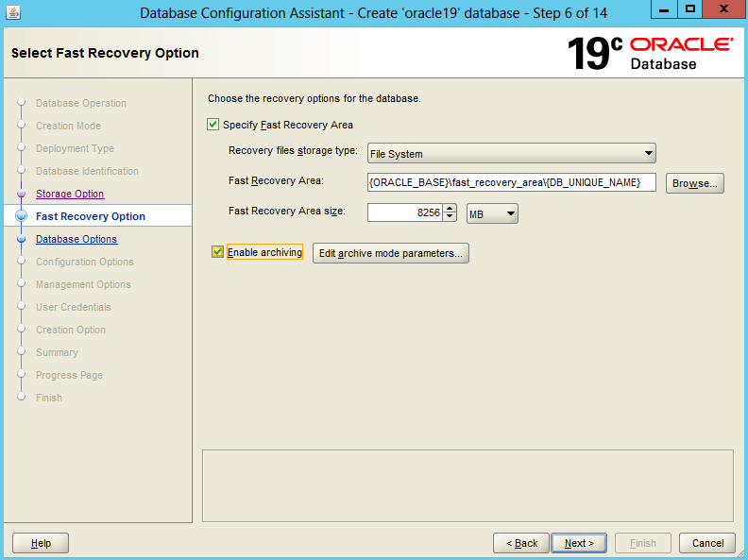
Task: Minimize the Database Configuration Assistant window
Action: tap(664, 9)
